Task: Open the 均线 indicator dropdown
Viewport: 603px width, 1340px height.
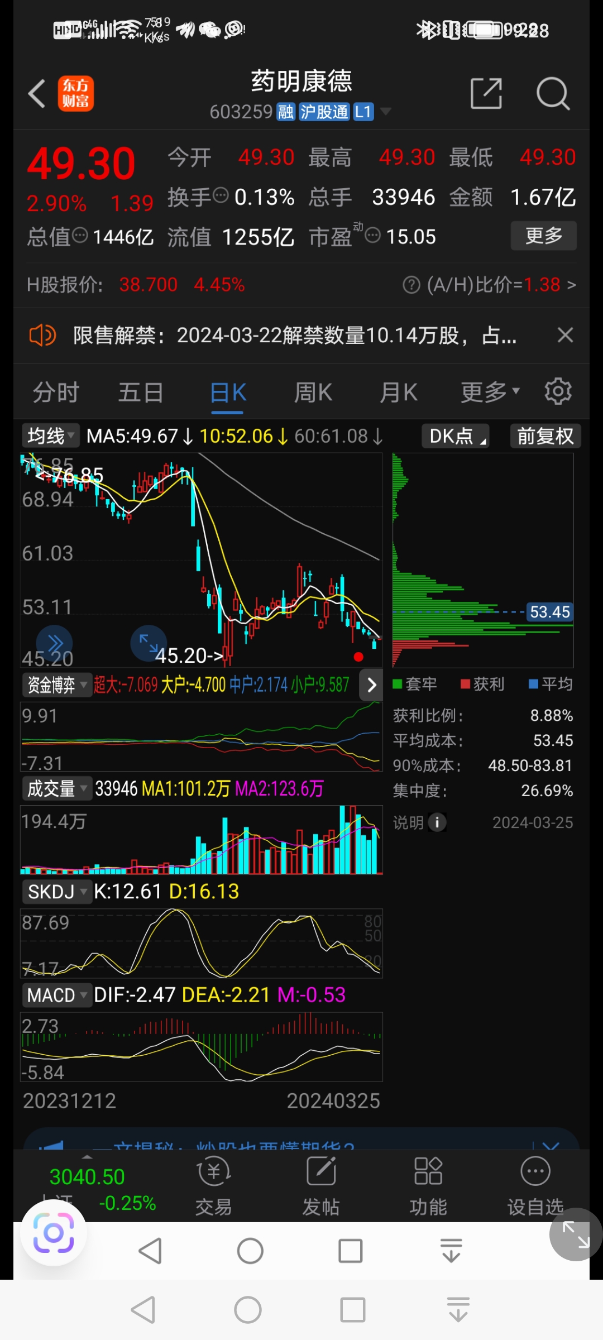Action: pyautogui.click(x=51, y=435)
